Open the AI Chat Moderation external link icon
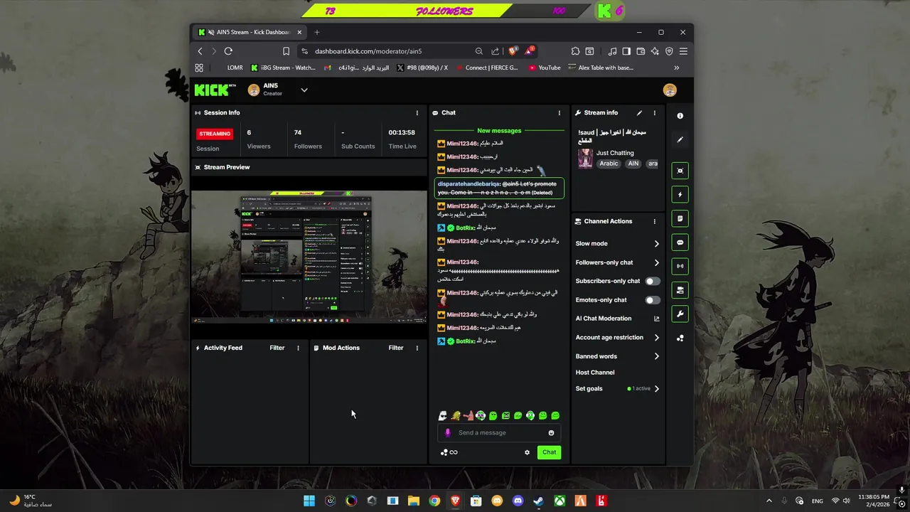The width and height of the screenshot is (910, 512). pyautogui.click(x=656, y=319)
